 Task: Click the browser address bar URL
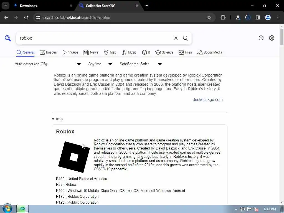point(77,17)
